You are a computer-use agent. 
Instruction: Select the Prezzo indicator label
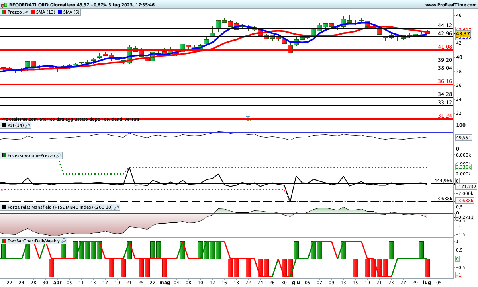pos(15,12)
